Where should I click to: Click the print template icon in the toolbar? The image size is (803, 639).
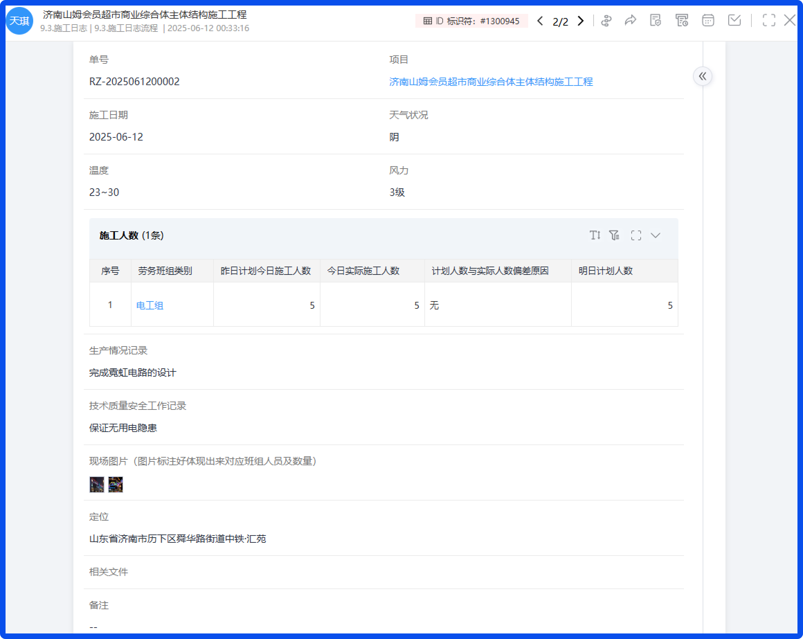[682, 21]
